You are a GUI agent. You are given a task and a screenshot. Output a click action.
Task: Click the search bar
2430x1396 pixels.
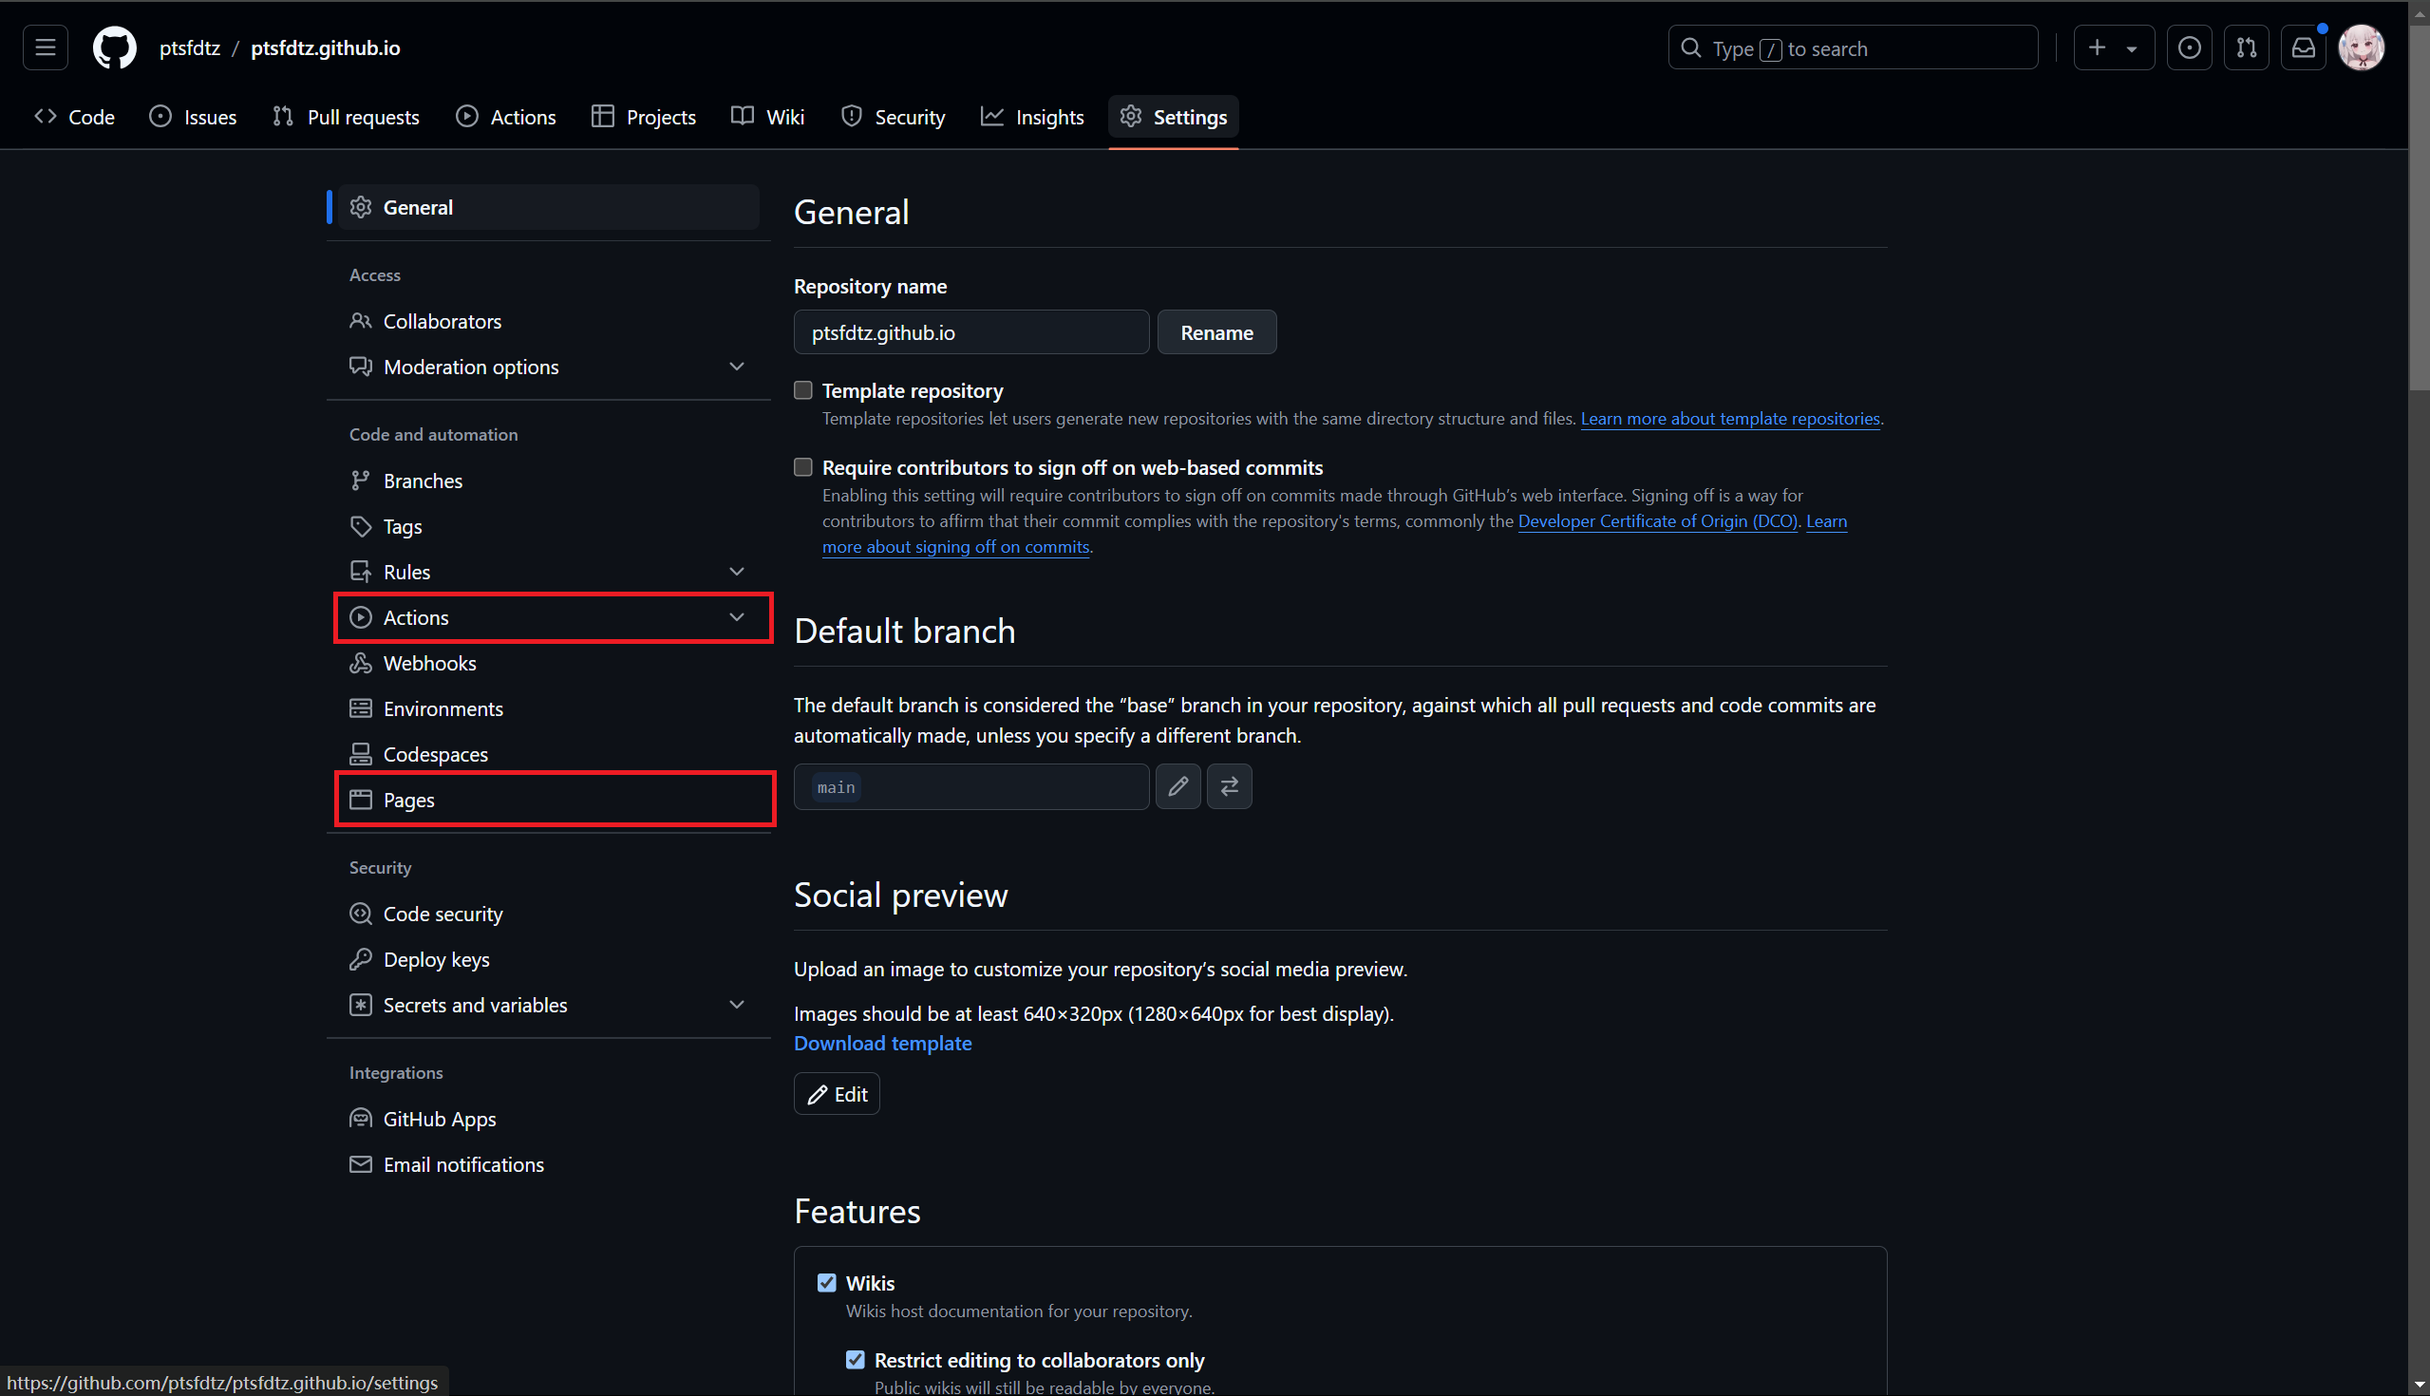[1852, 47]
